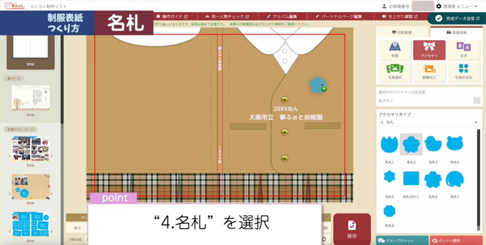Screen dimensions: 486x245
Task: Expand the アクセサリタイプ dropdown
Action: [429, 122]
